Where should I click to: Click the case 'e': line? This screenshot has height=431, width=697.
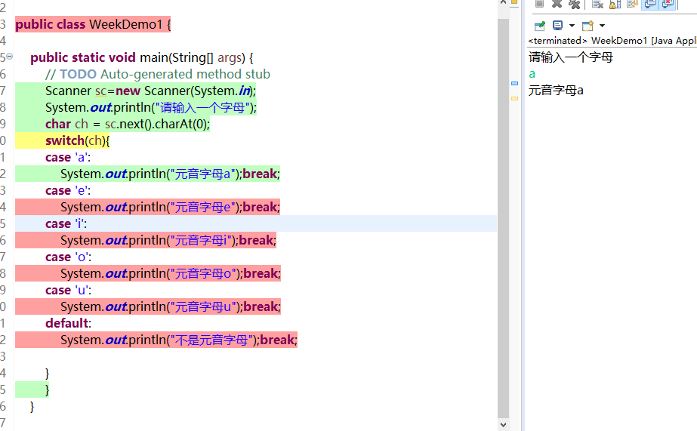tap(68, 190)
